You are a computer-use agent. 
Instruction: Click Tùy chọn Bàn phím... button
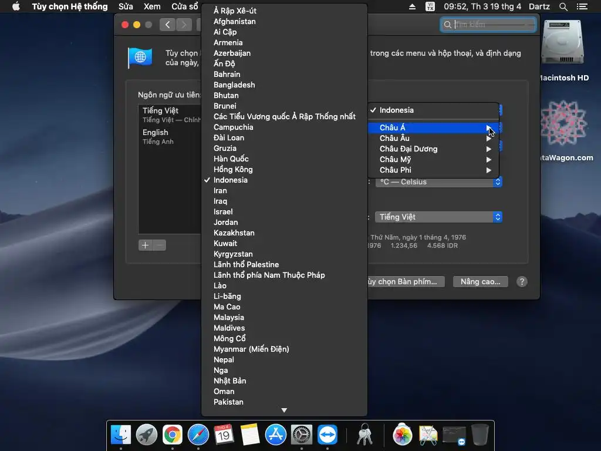[x=405, y=281]
